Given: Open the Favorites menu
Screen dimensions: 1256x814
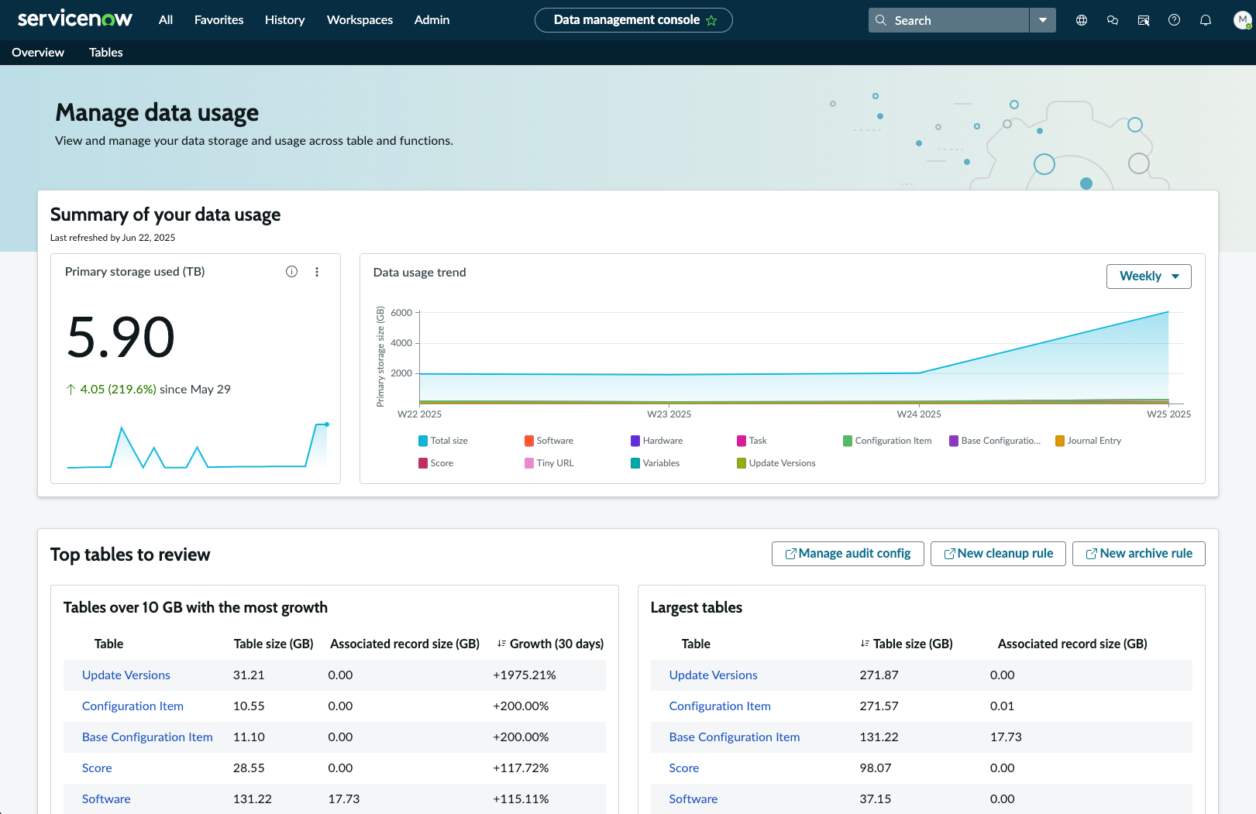Looking at the screenshot, I should [x=219, y=20].
